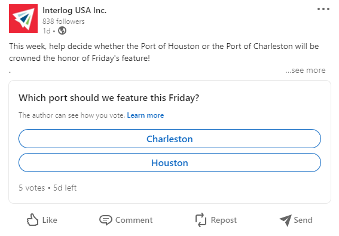Click the Like thumbs-up icon
This screenshot has height=236, width=339.
coord(32,220)
